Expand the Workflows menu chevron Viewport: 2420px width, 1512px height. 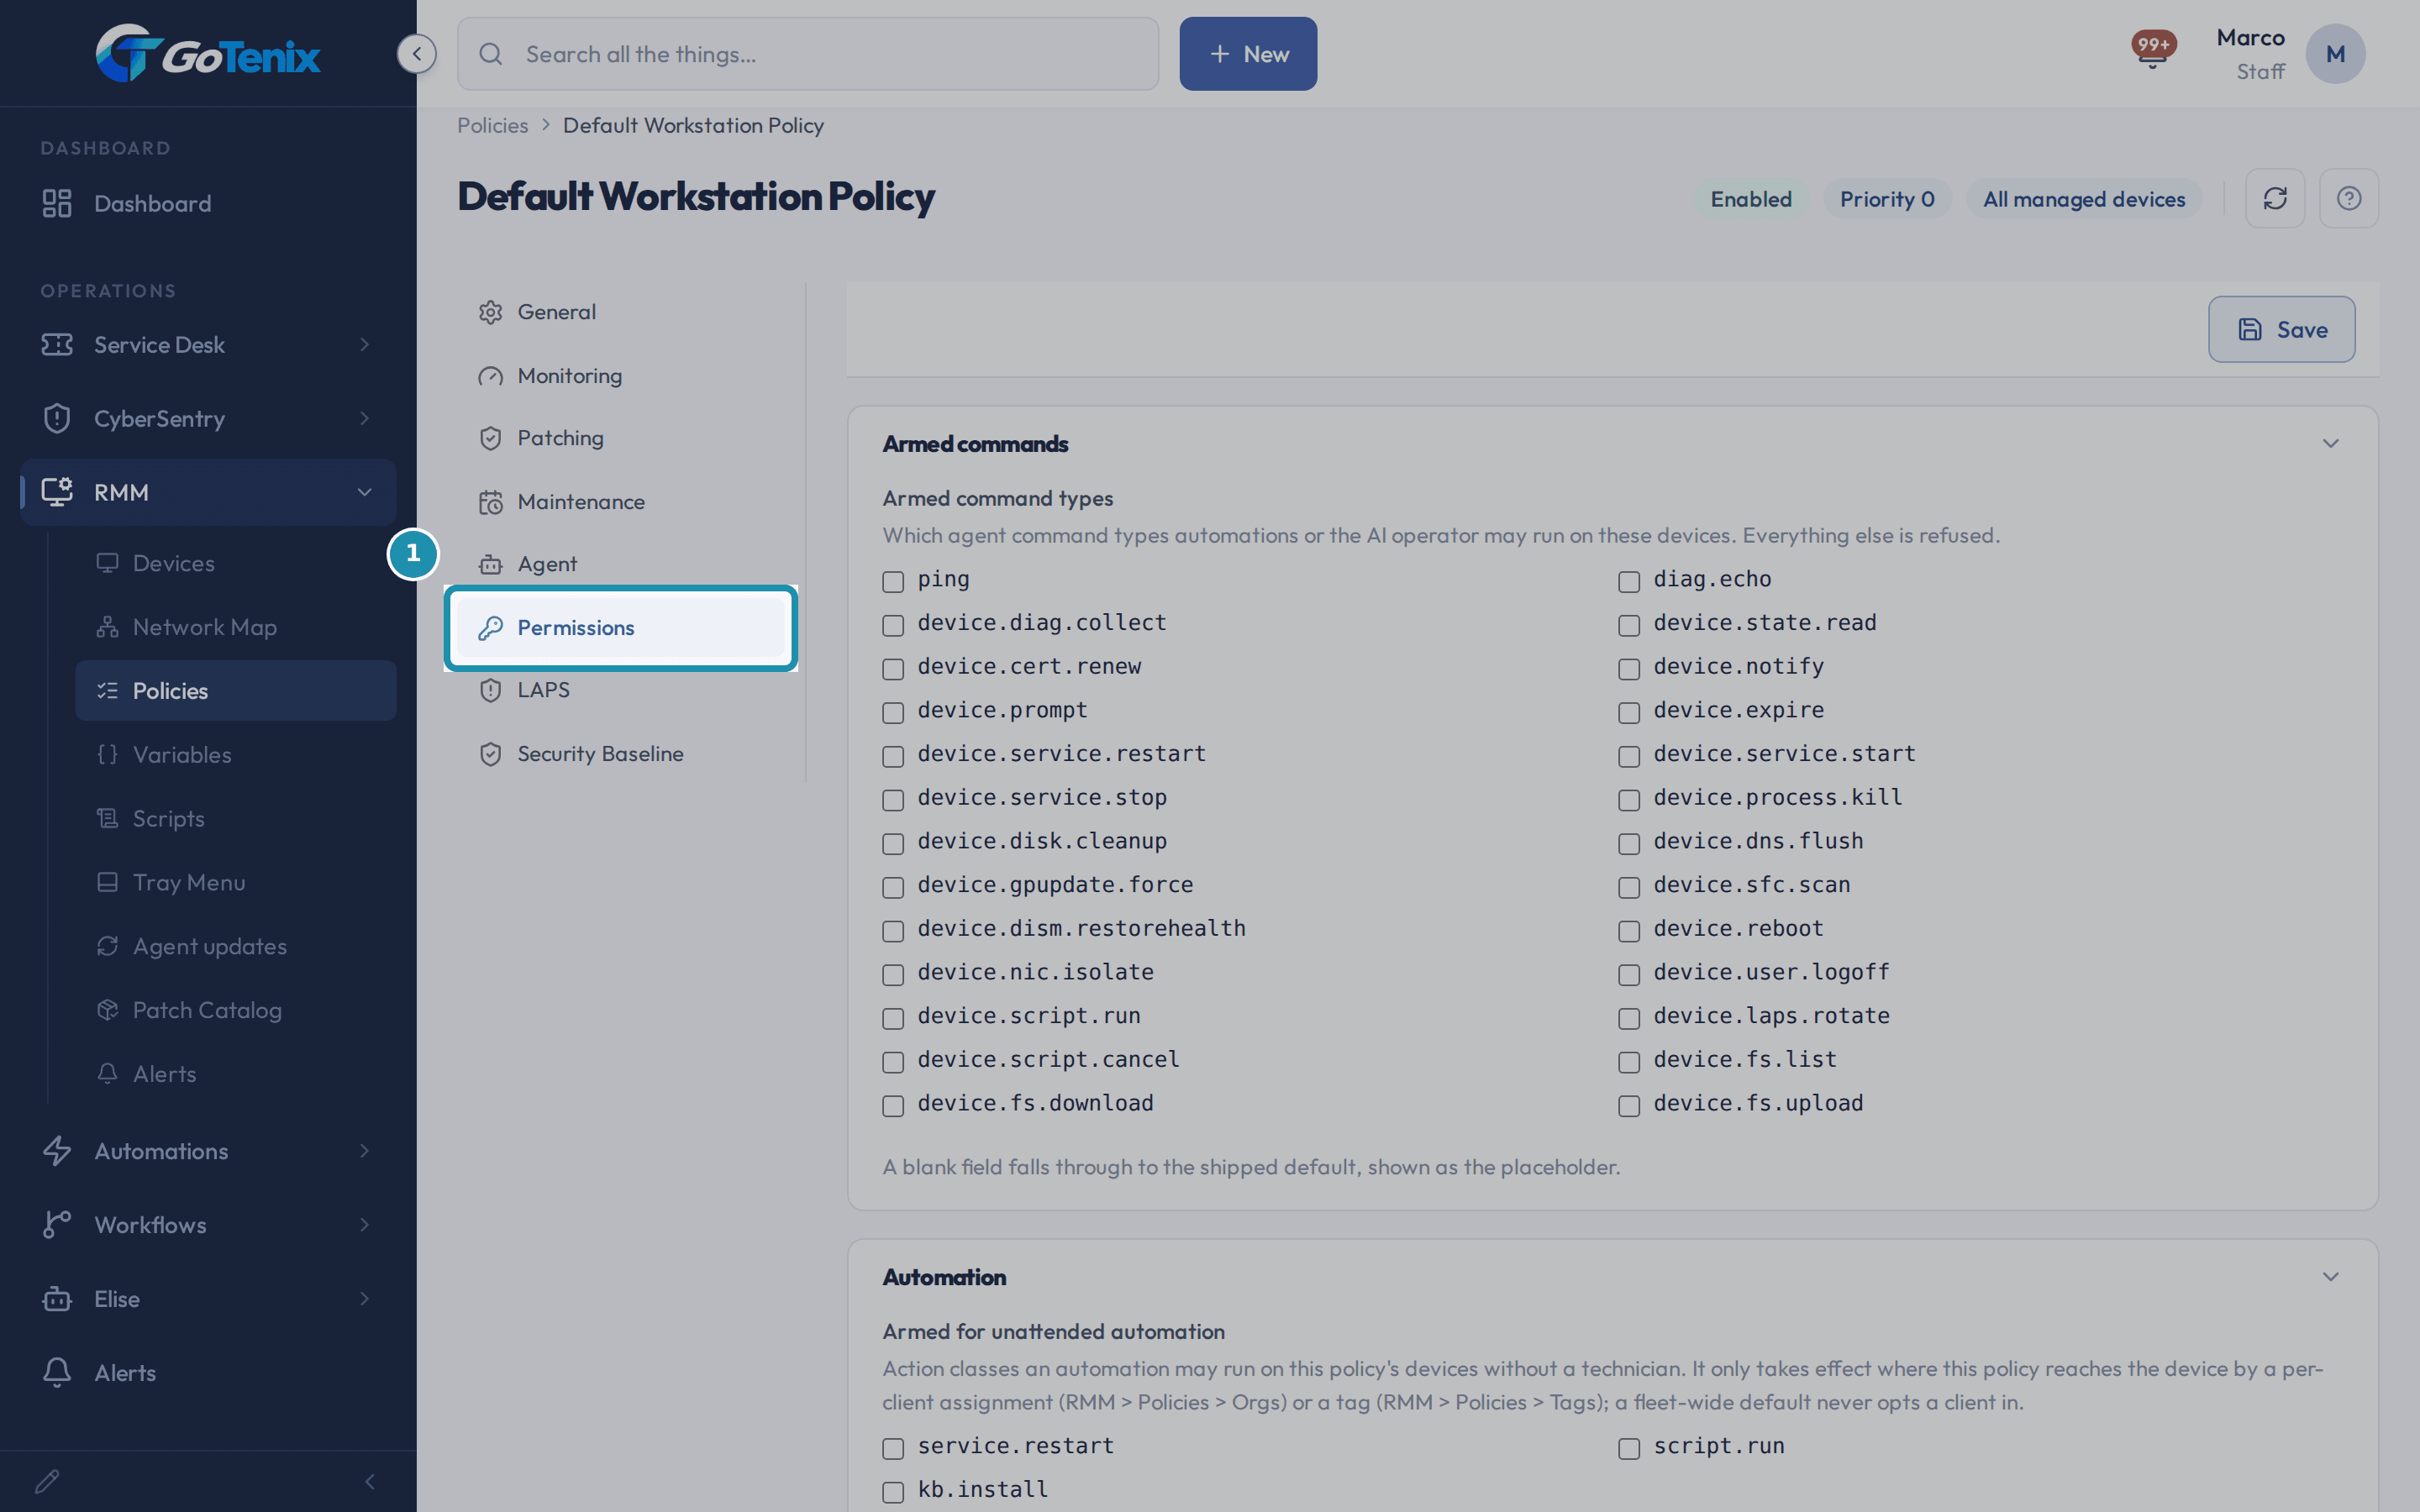364,1225
